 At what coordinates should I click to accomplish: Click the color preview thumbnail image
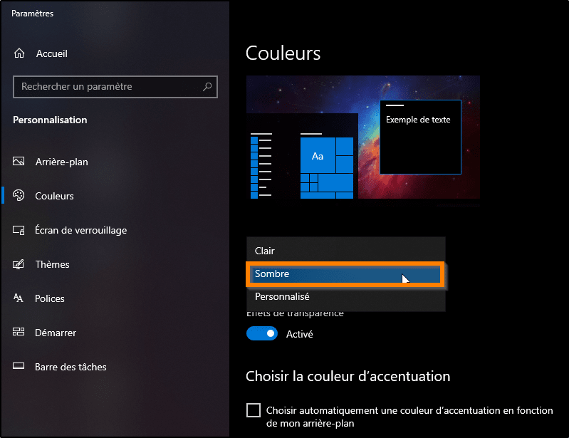[363, 137]
